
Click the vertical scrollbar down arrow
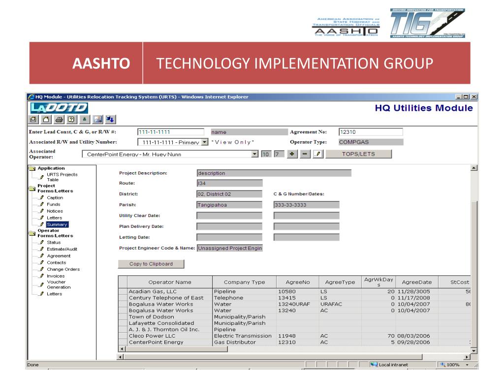click(x=474, y=350)
